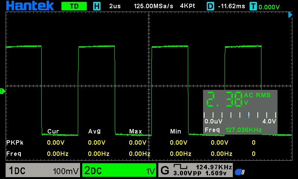Click the blue pointer on the meter scale

pos(248,116)
